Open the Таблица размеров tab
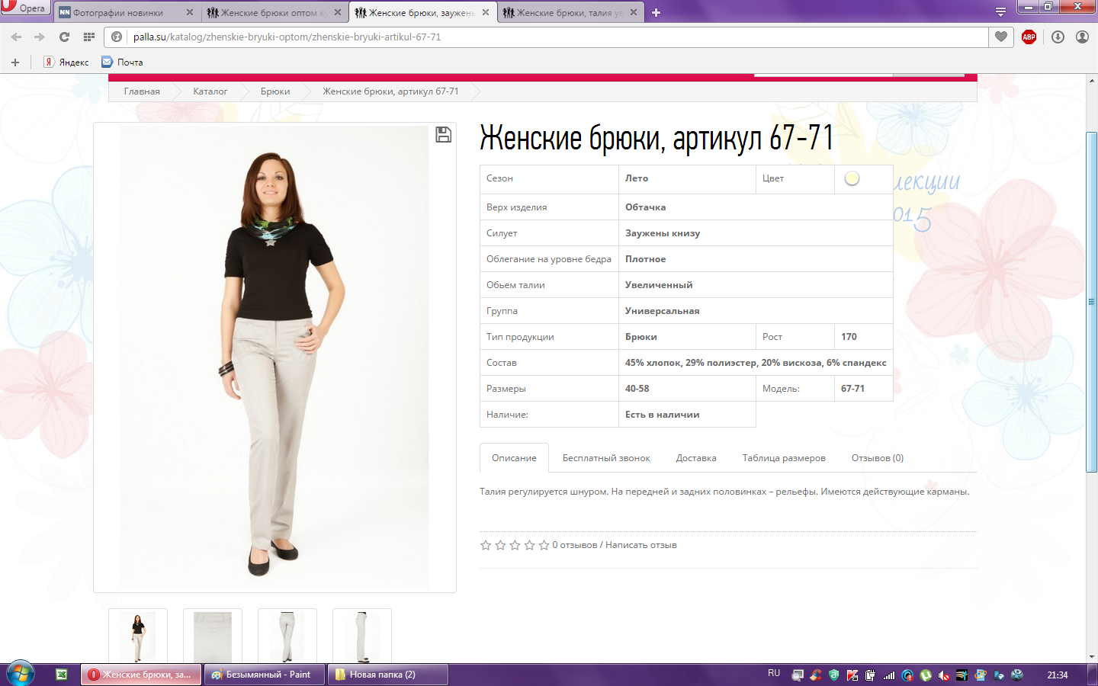The width and height of the screenshot is (1098, 686). pyautogui.click(x=784, y=458)
